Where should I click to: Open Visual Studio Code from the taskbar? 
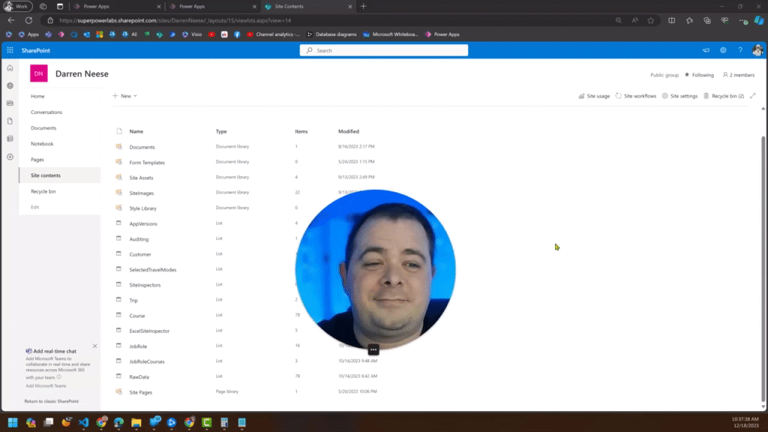(x=84, y=422)
